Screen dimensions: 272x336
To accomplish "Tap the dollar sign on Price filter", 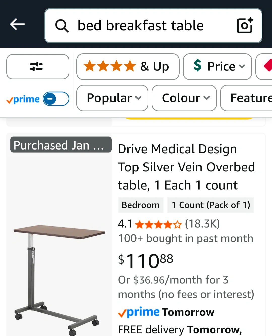I will 198,65.
